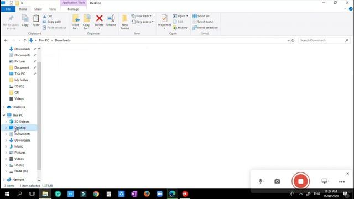Click the Open button in ribbon

point(180,16)
